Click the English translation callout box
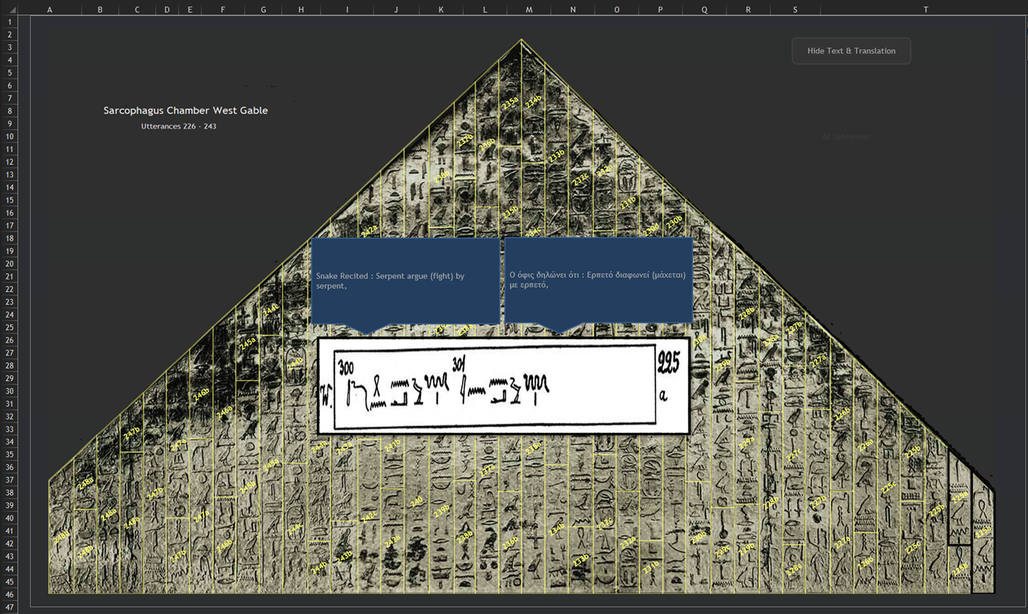The height and width of the screenshot is (614, 1028). click(405, 281)
